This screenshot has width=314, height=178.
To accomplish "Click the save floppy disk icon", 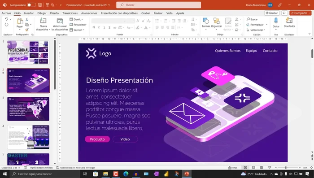I will click(40, 5).
